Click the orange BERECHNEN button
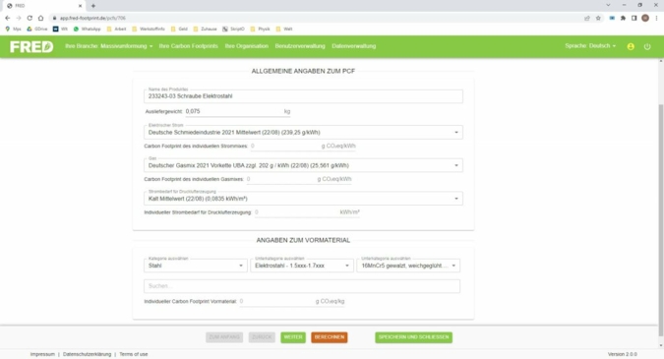664x359 pixels. coord(329,337)
